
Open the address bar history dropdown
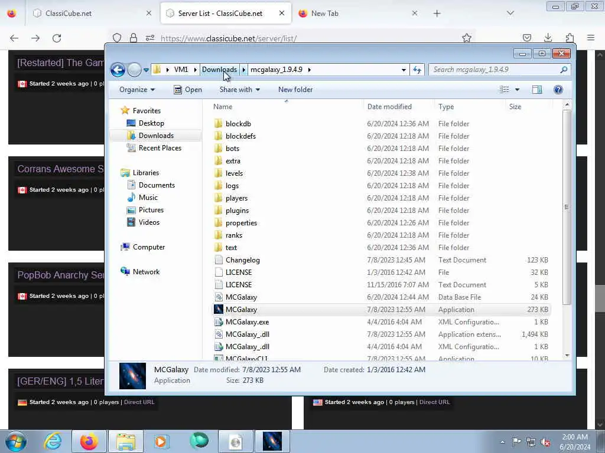point(404,70)
